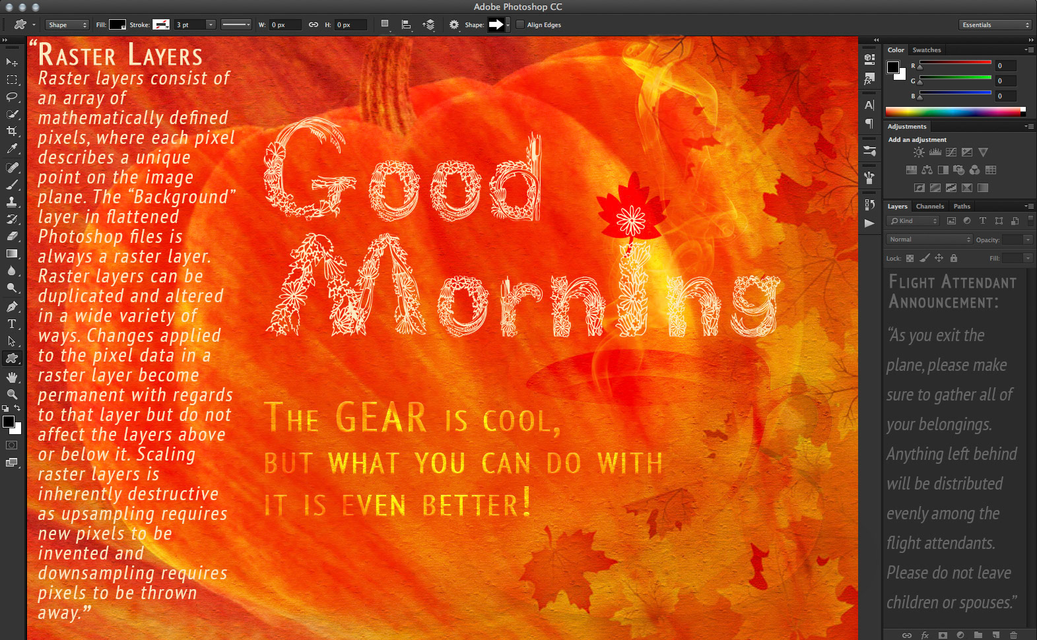Switch to the Channels tab
This screenshot has width=1037, height=640.
pos(930,207)
